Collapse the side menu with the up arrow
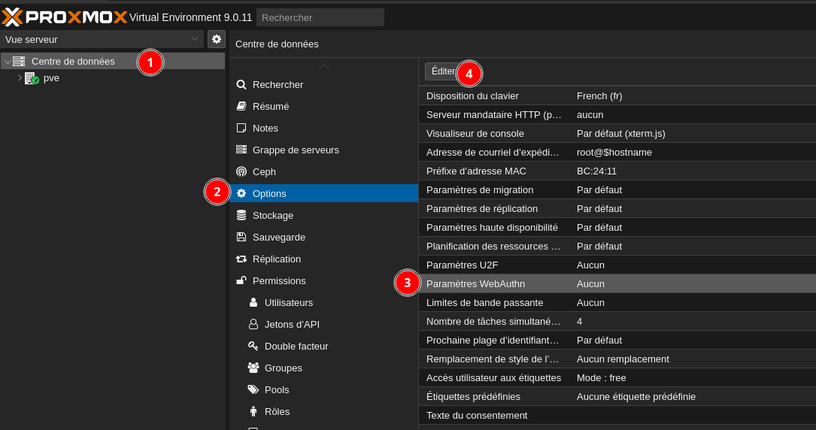Screen dimensions: 816x430 (324, 67)
